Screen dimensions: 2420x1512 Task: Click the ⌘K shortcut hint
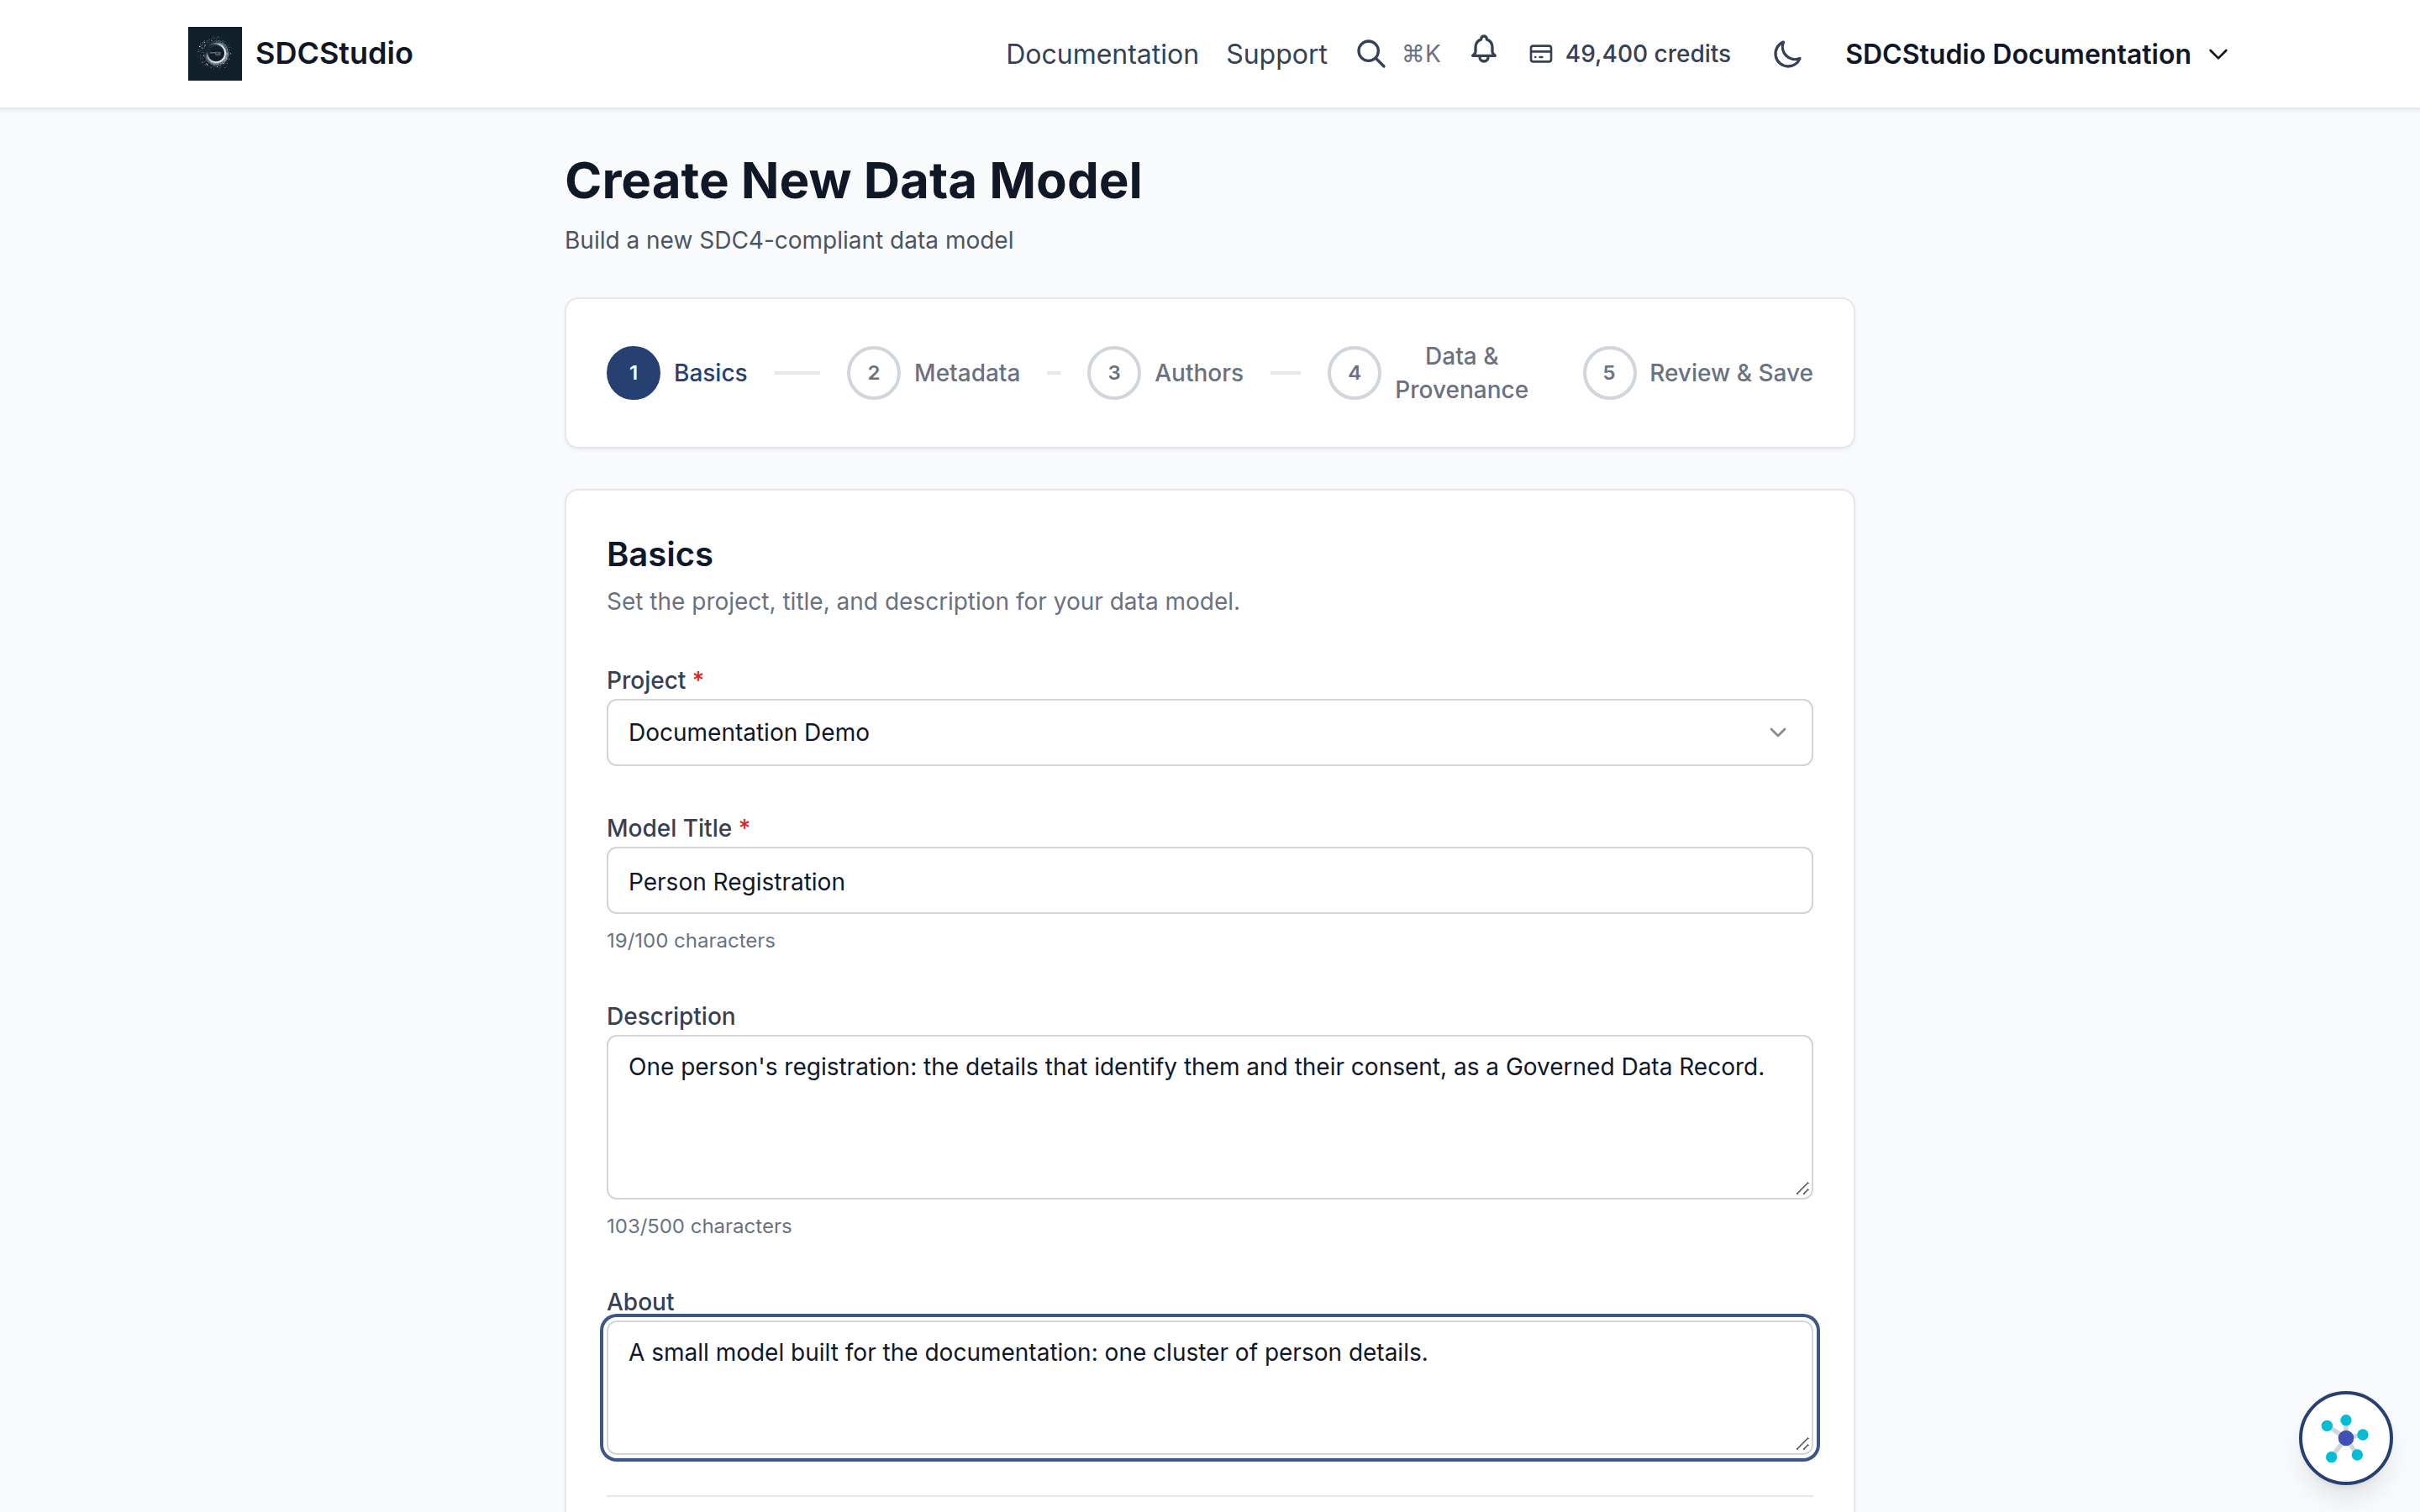(x=1421, y=54)
